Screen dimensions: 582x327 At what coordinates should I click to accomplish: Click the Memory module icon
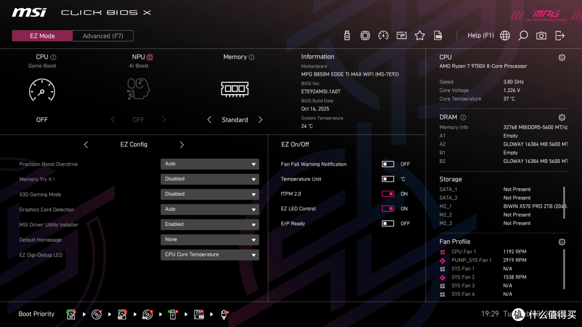pyautogui.click(x=234, y=89)
